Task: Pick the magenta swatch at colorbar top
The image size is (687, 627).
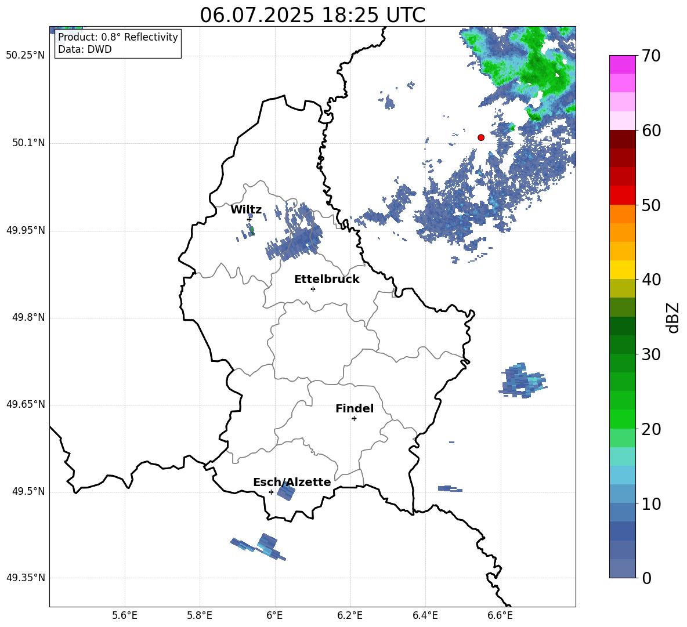Action: pos(622,64)
